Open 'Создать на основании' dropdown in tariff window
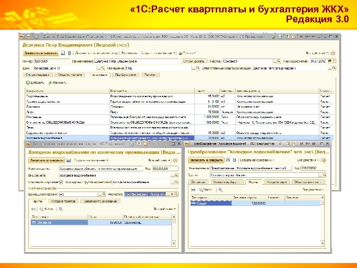357x268 pixels. pyautogui.click(x=91, y=160)
